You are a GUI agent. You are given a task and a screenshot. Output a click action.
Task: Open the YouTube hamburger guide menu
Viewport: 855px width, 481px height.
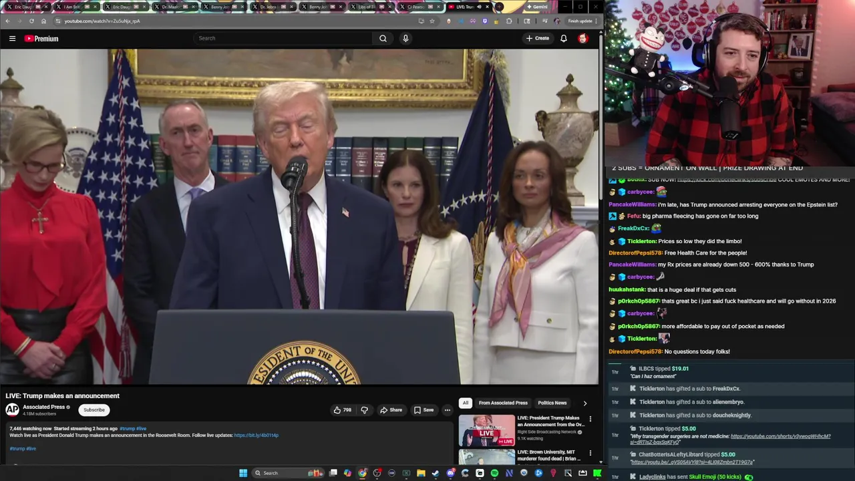point(12,38)
